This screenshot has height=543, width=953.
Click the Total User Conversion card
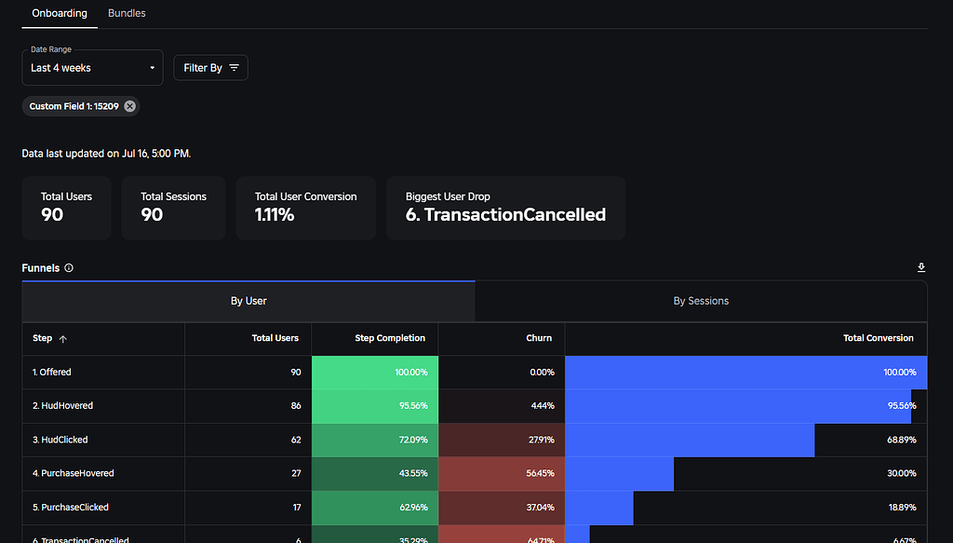point(305,208)
